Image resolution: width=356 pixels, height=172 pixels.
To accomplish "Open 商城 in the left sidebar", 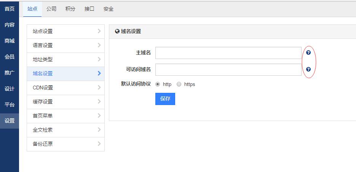I will 10,41.
